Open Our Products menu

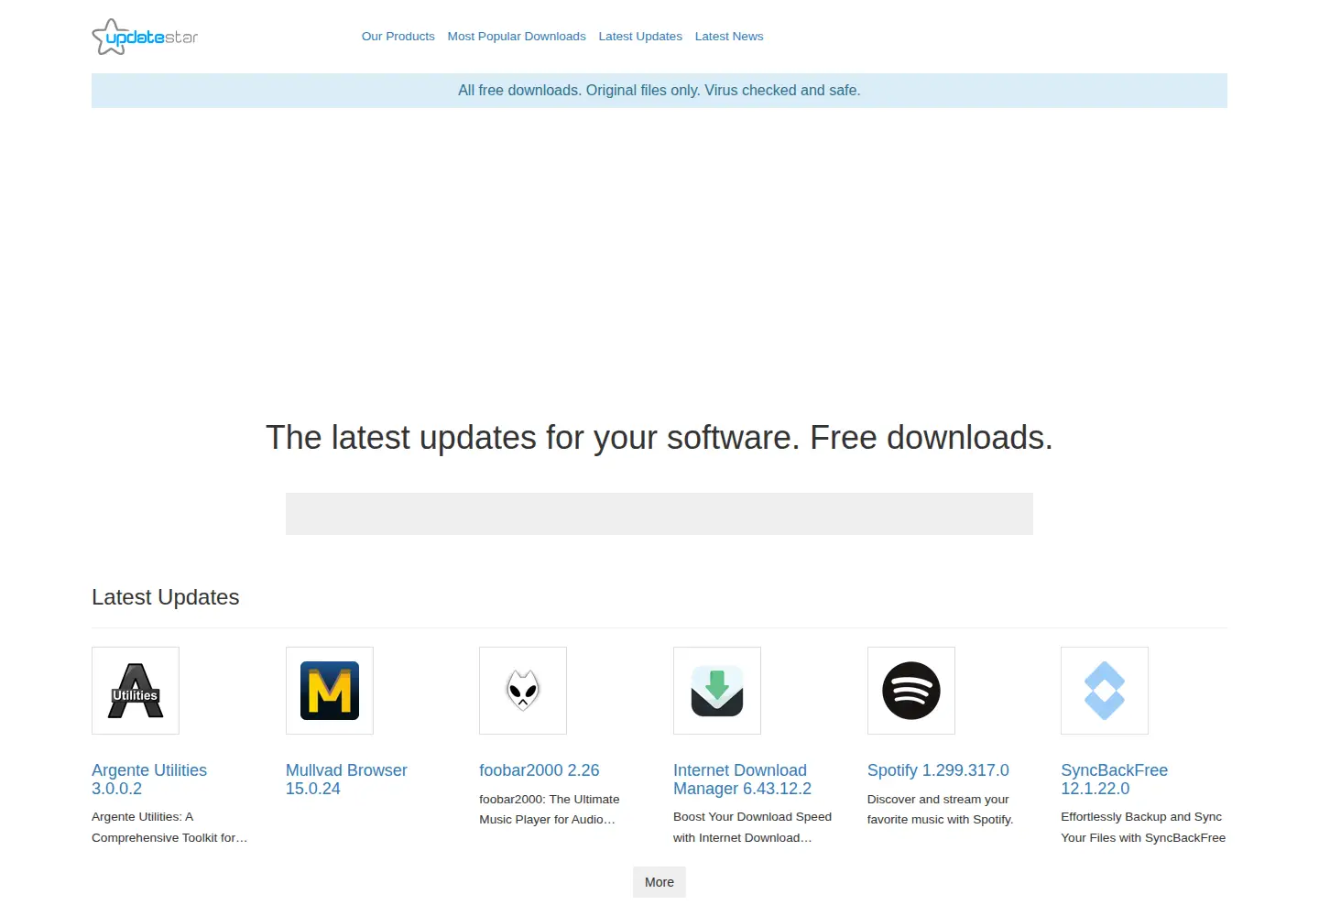[x=398, y=37]
